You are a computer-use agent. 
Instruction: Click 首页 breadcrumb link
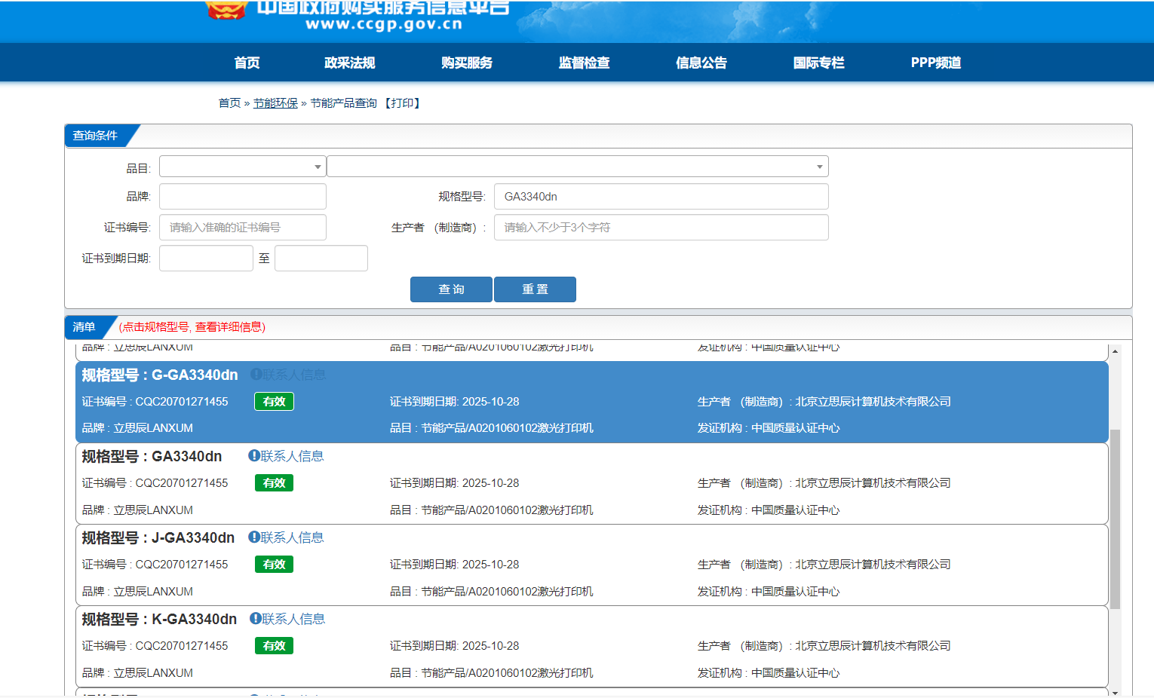click(x=229, y=103)
